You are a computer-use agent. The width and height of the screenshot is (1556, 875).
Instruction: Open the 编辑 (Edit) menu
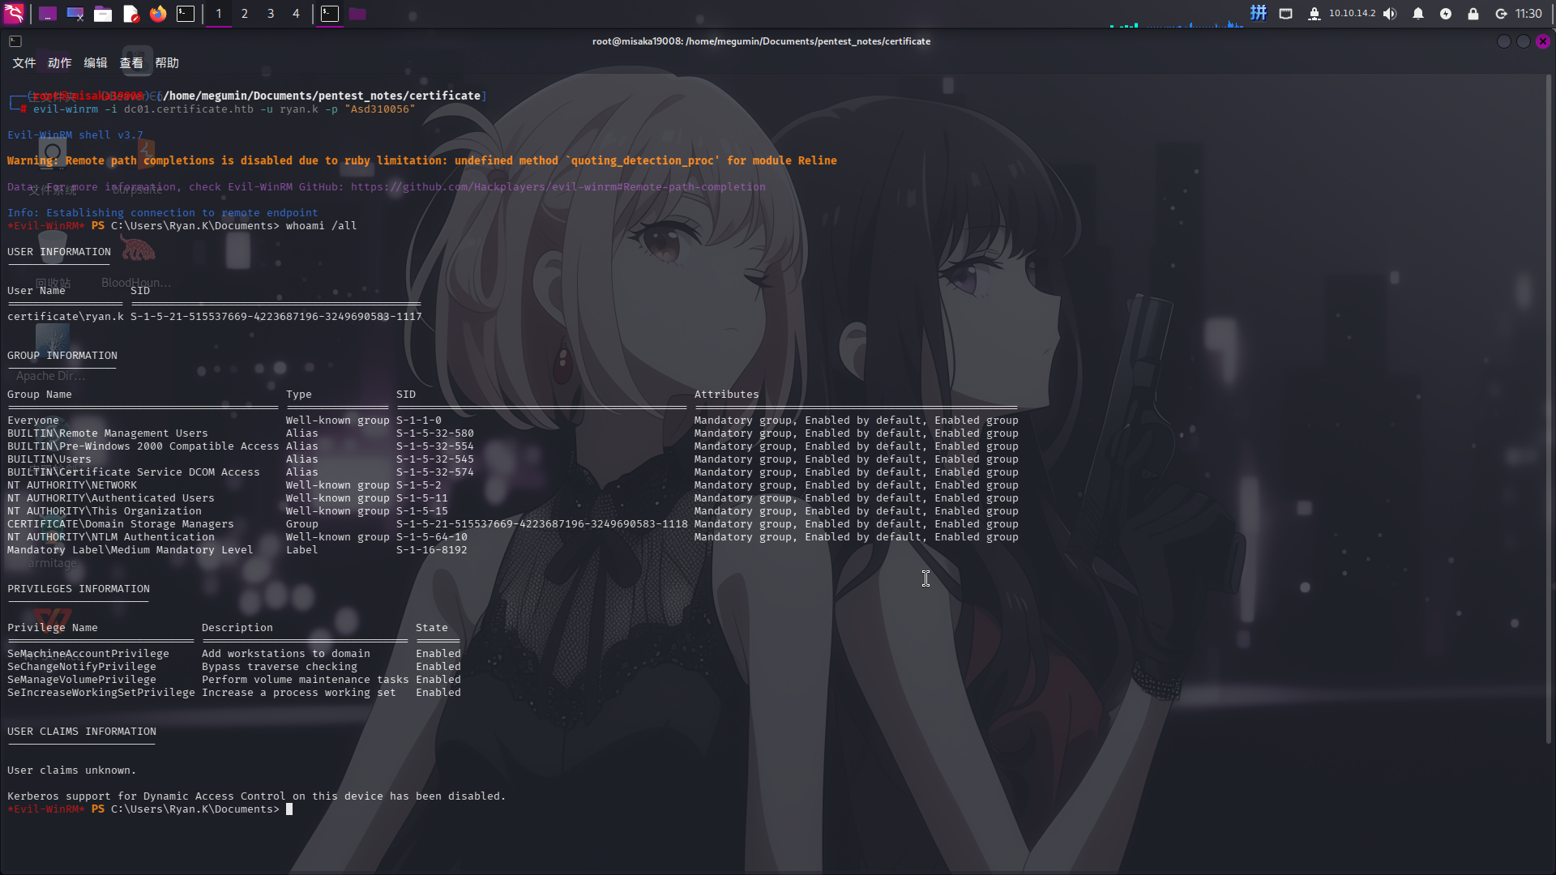[95, 62]
